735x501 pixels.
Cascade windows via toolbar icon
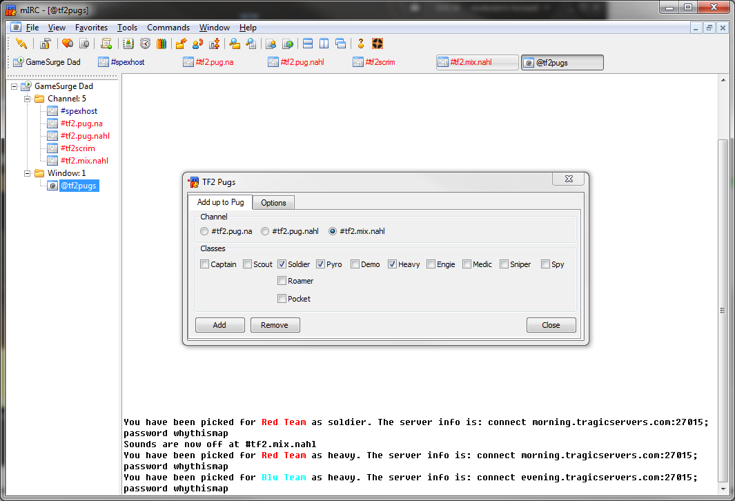click(x=341, y=43)
